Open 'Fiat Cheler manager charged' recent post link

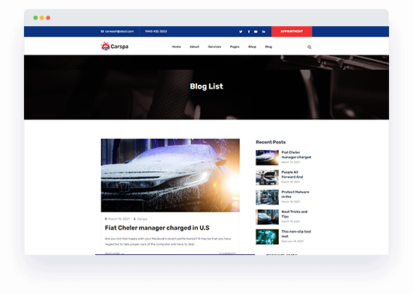[x=296, y=154]
